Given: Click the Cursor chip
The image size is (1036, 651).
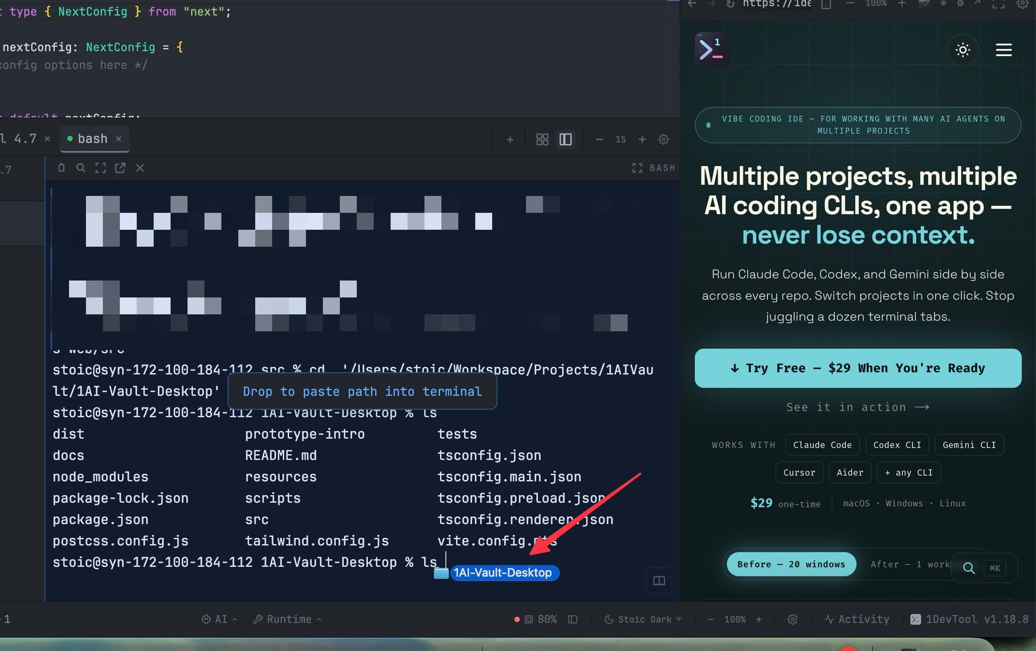Looking at the screenshot, I should coord(799,472).
